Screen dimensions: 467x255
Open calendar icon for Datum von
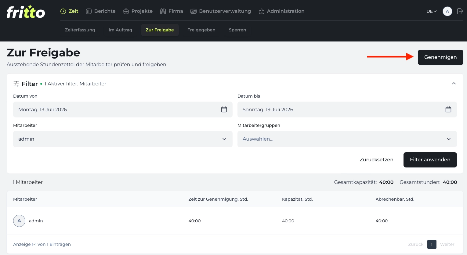[224, 110]
